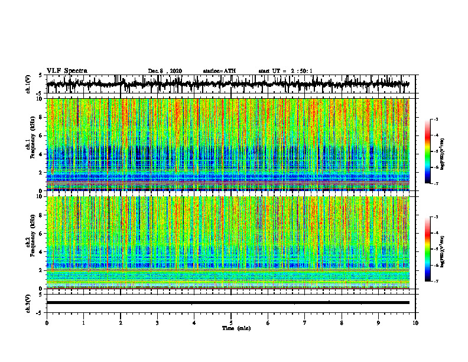Click the "-4" tick on ch.2 colorbar
This screenshot has width=468, height=362.
pyautogui.click(x=436, y=233)
